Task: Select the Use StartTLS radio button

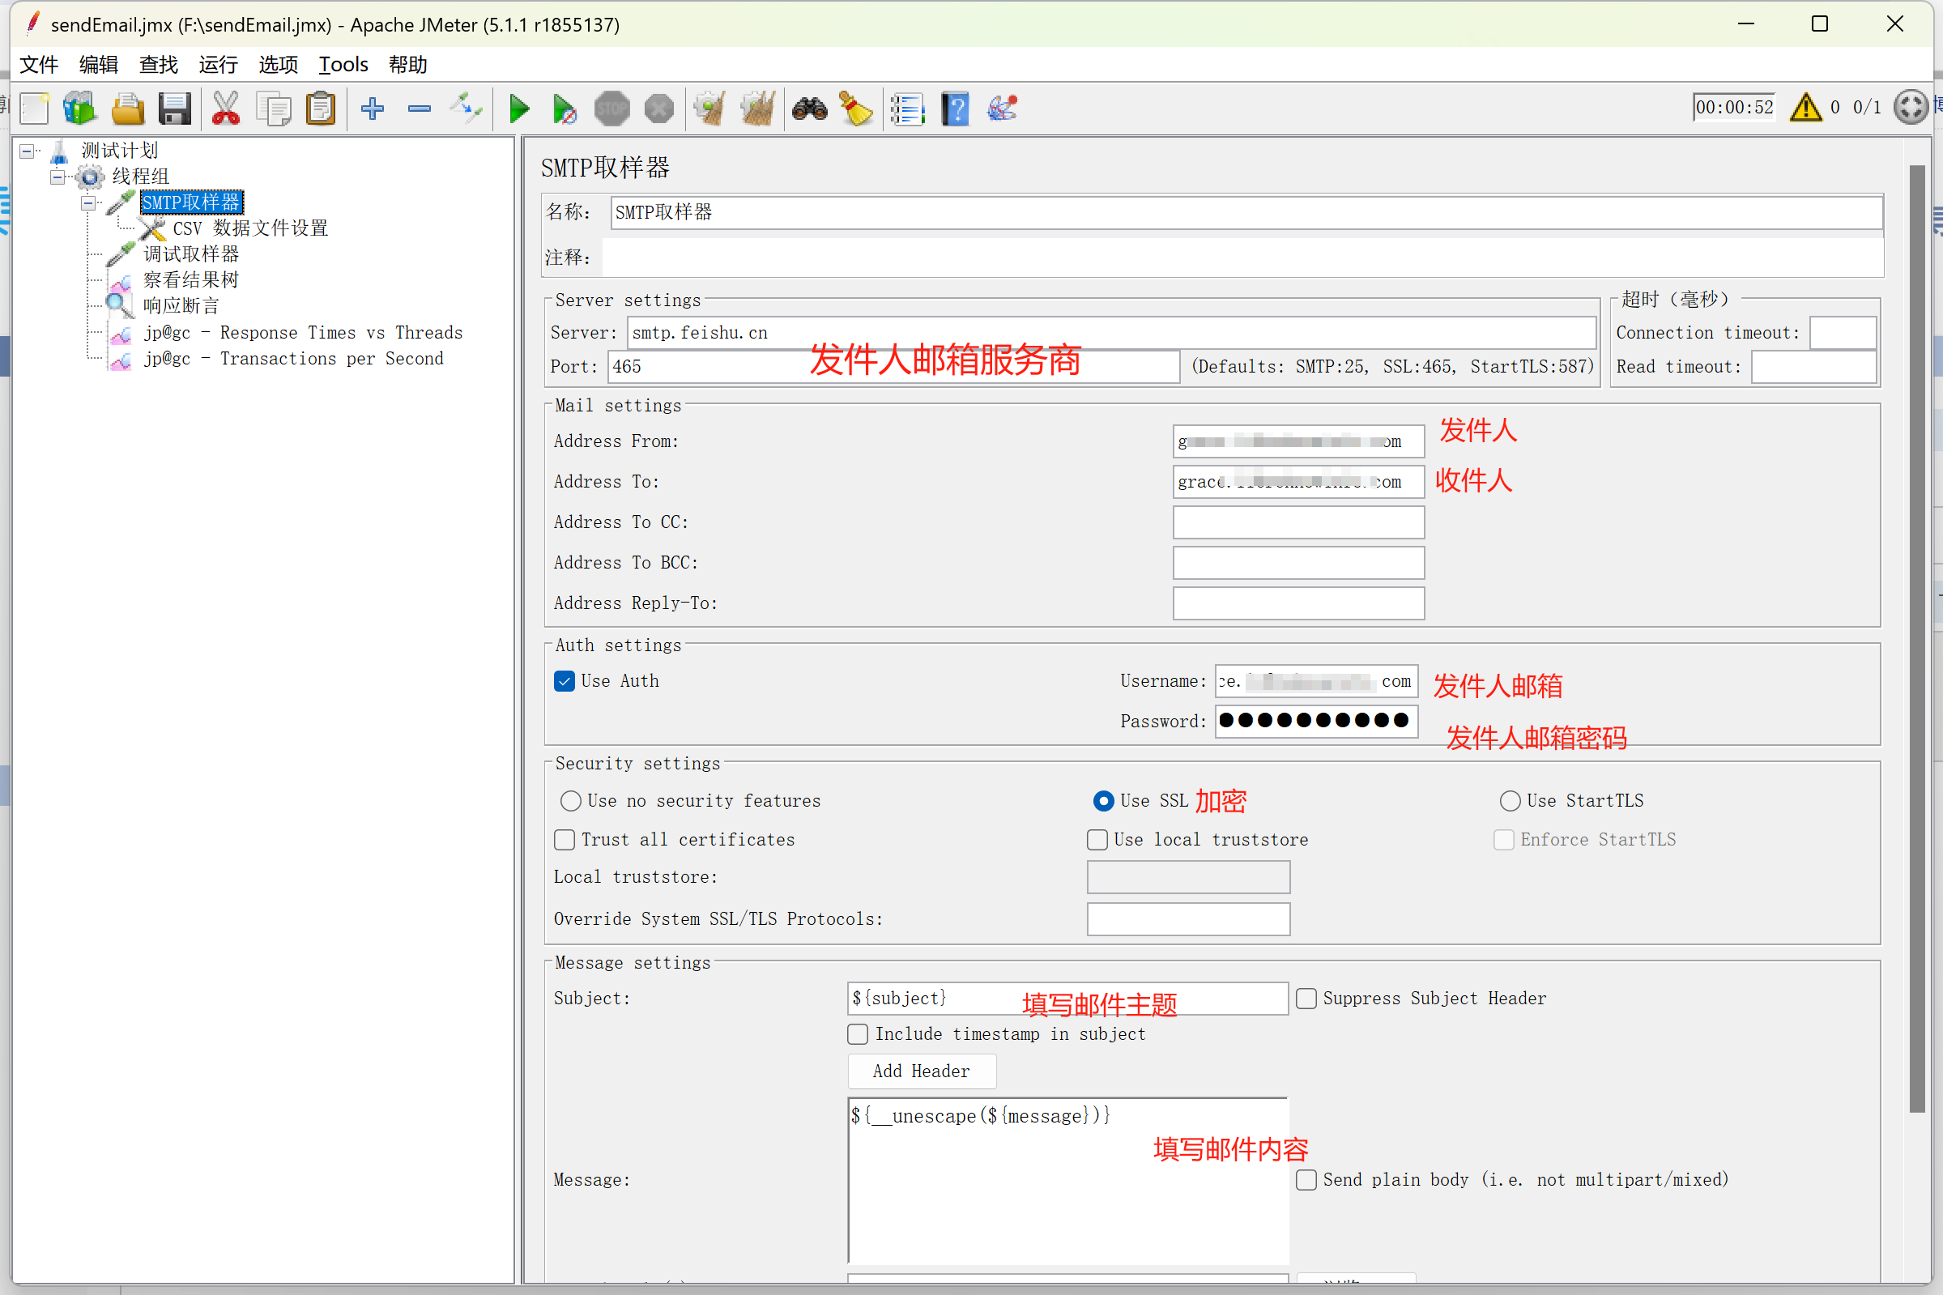Action: tap(1510, 800)
